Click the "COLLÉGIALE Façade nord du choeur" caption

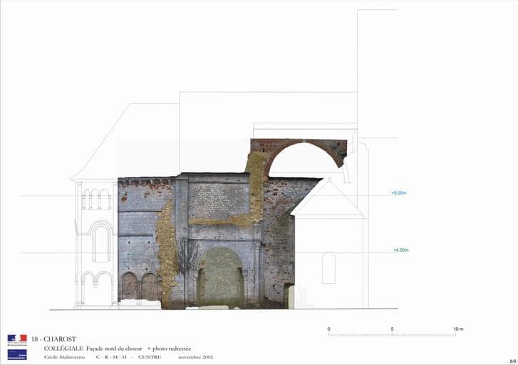pyautogui.click(x=95, y=348)
